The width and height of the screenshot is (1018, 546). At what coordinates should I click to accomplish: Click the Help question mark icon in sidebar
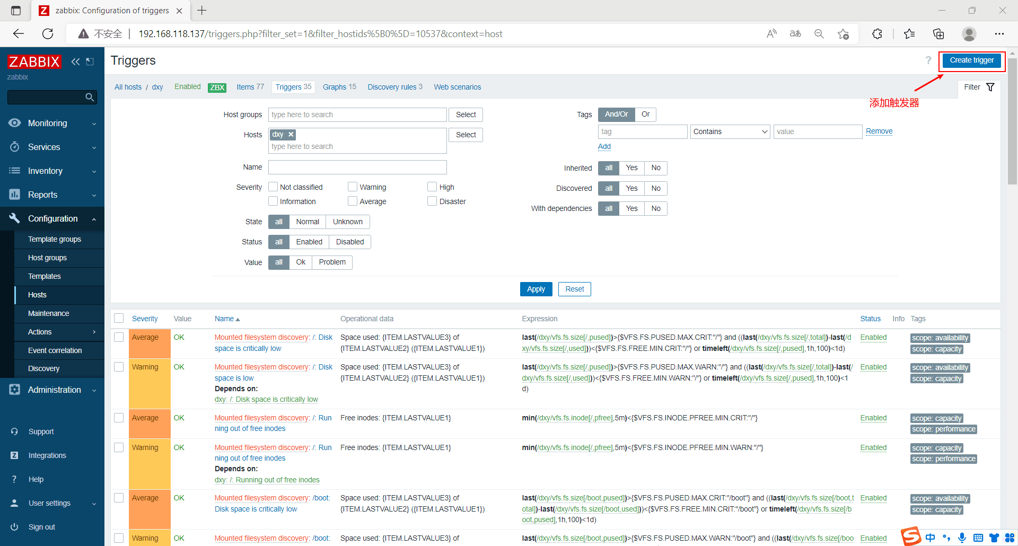click(x=14, y=479)
